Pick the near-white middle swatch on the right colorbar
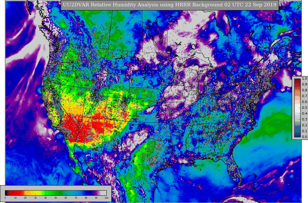 pos(298,108)
